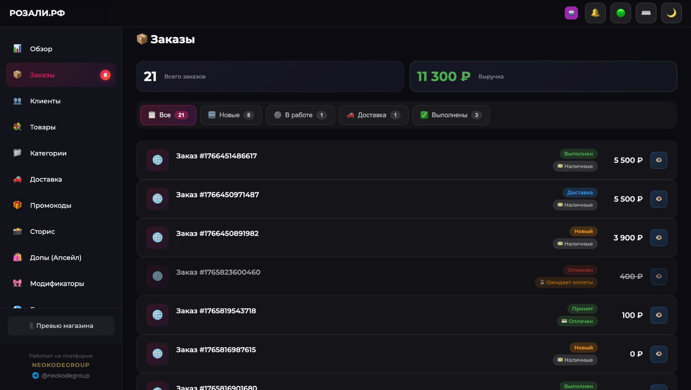
Task: Open the Заказы section in the sidebar
Action: 42,75
